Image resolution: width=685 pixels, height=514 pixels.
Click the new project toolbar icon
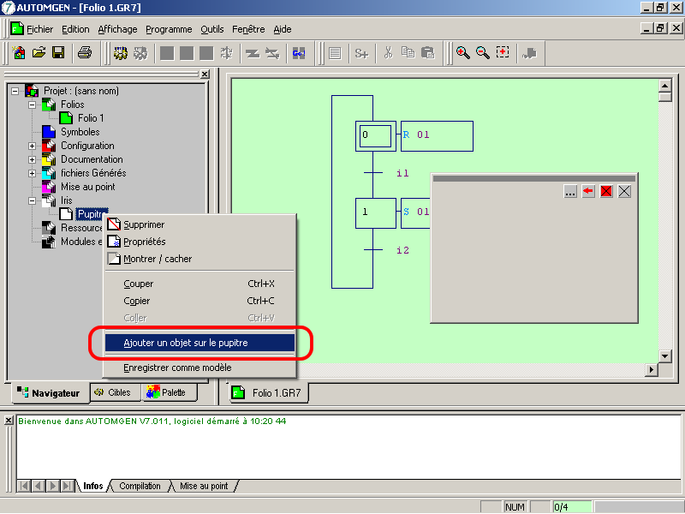[19, 53]
